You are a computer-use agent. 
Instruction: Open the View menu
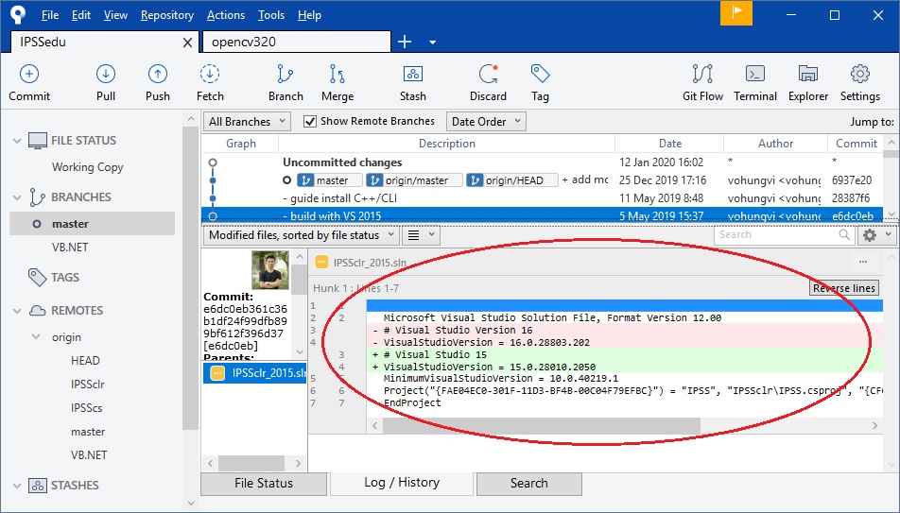115,15
